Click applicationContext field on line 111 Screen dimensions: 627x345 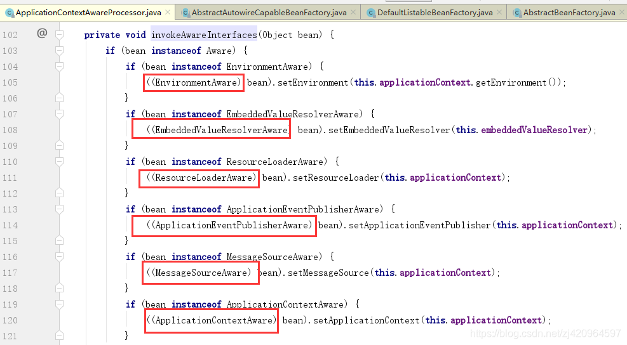(455, 178)
